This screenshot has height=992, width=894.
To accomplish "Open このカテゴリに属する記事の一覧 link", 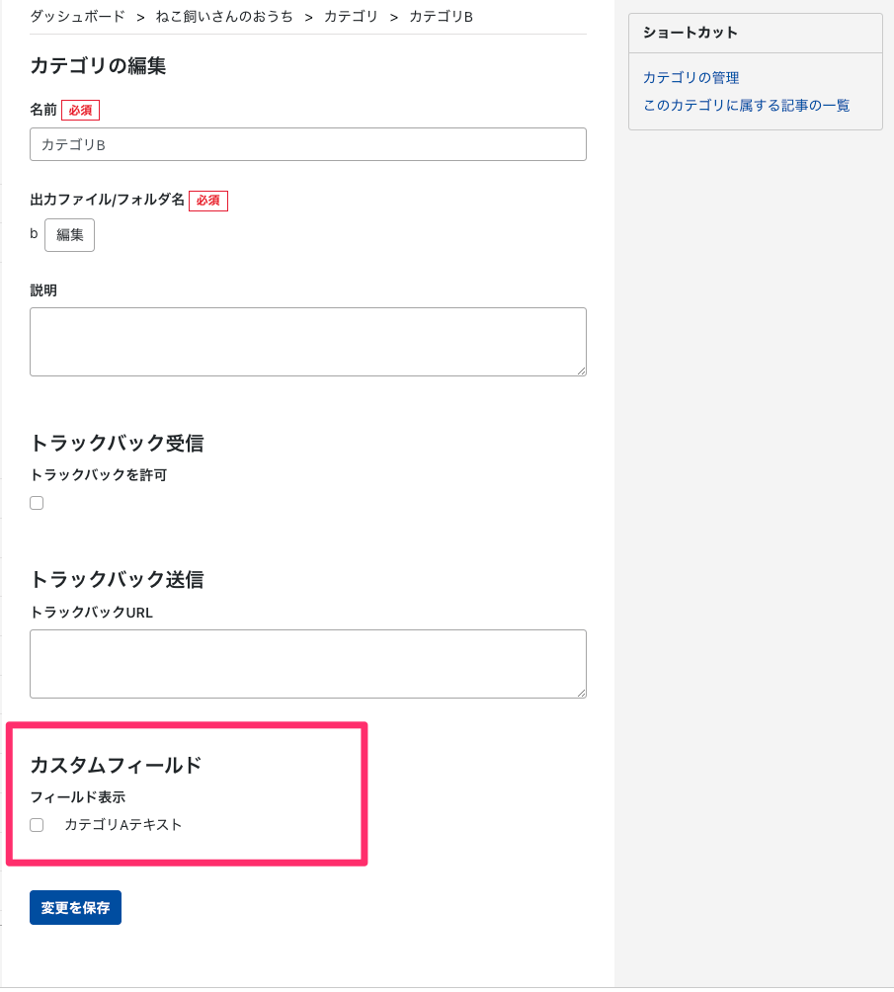I will (x=746, y=106).
